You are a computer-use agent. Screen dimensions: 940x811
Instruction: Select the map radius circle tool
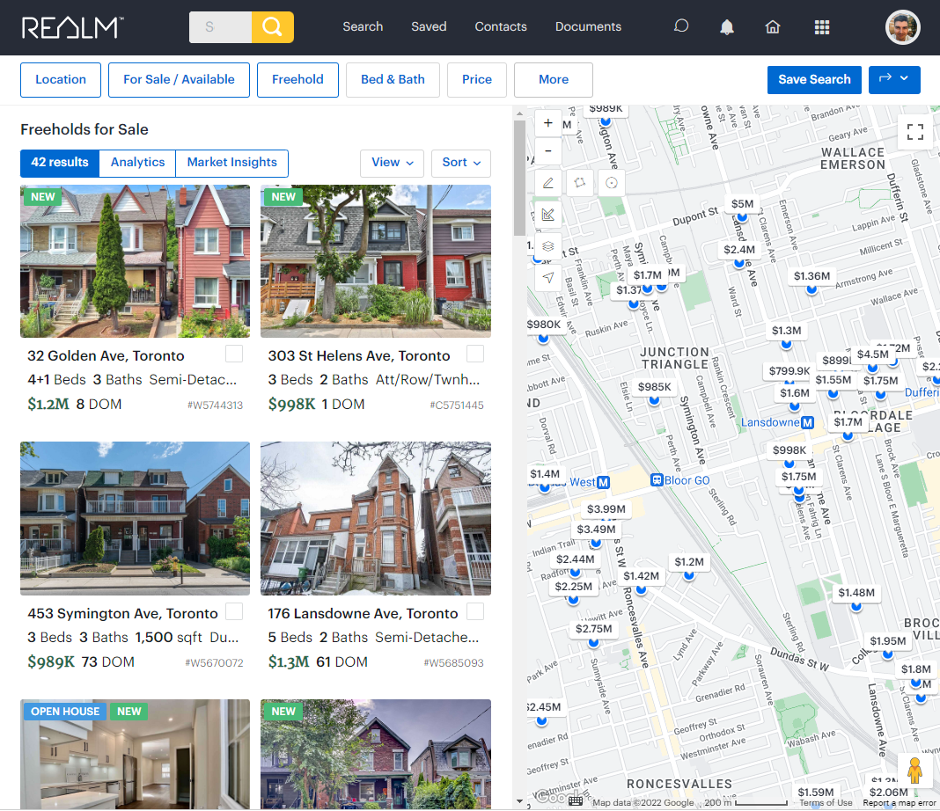click(x=612, y=183)
